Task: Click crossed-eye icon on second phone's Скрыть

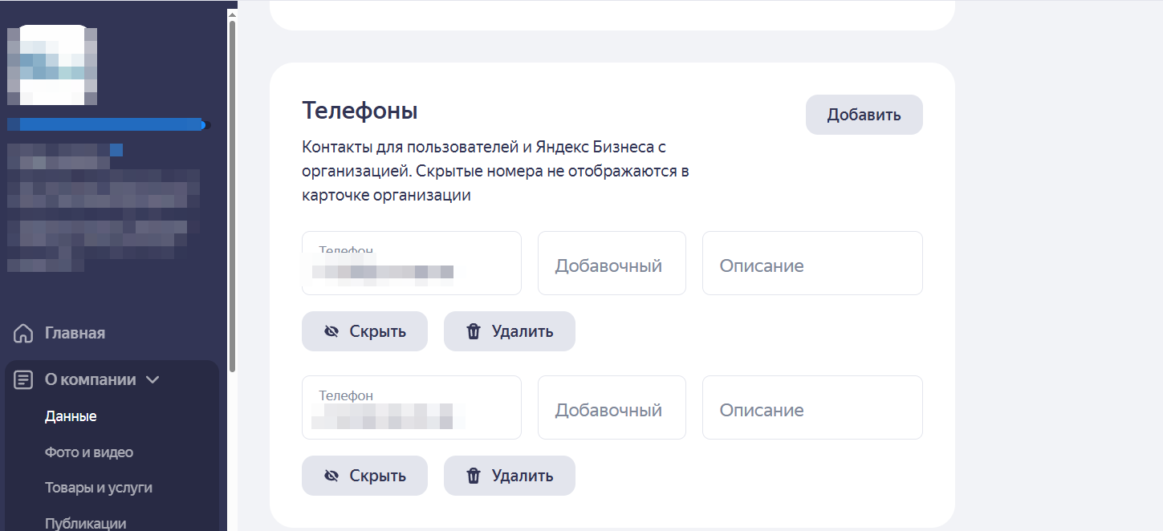Action: pyautogui.click(x=331, y=476)
